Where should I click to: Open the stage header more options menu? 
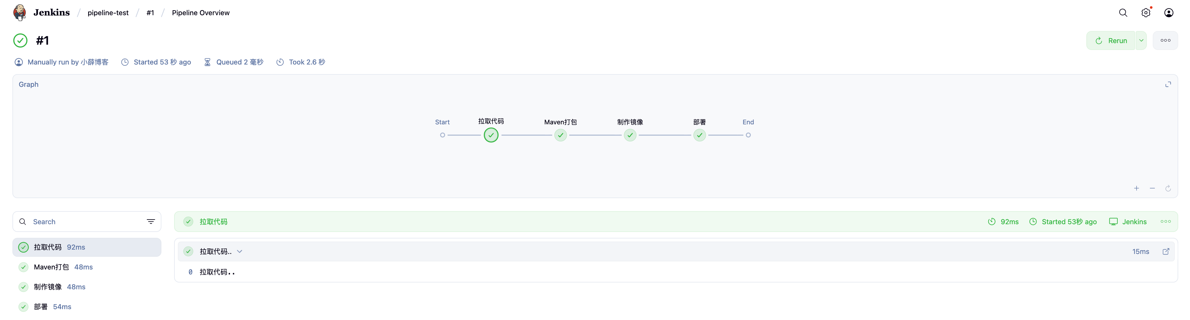pos(1165,222)
